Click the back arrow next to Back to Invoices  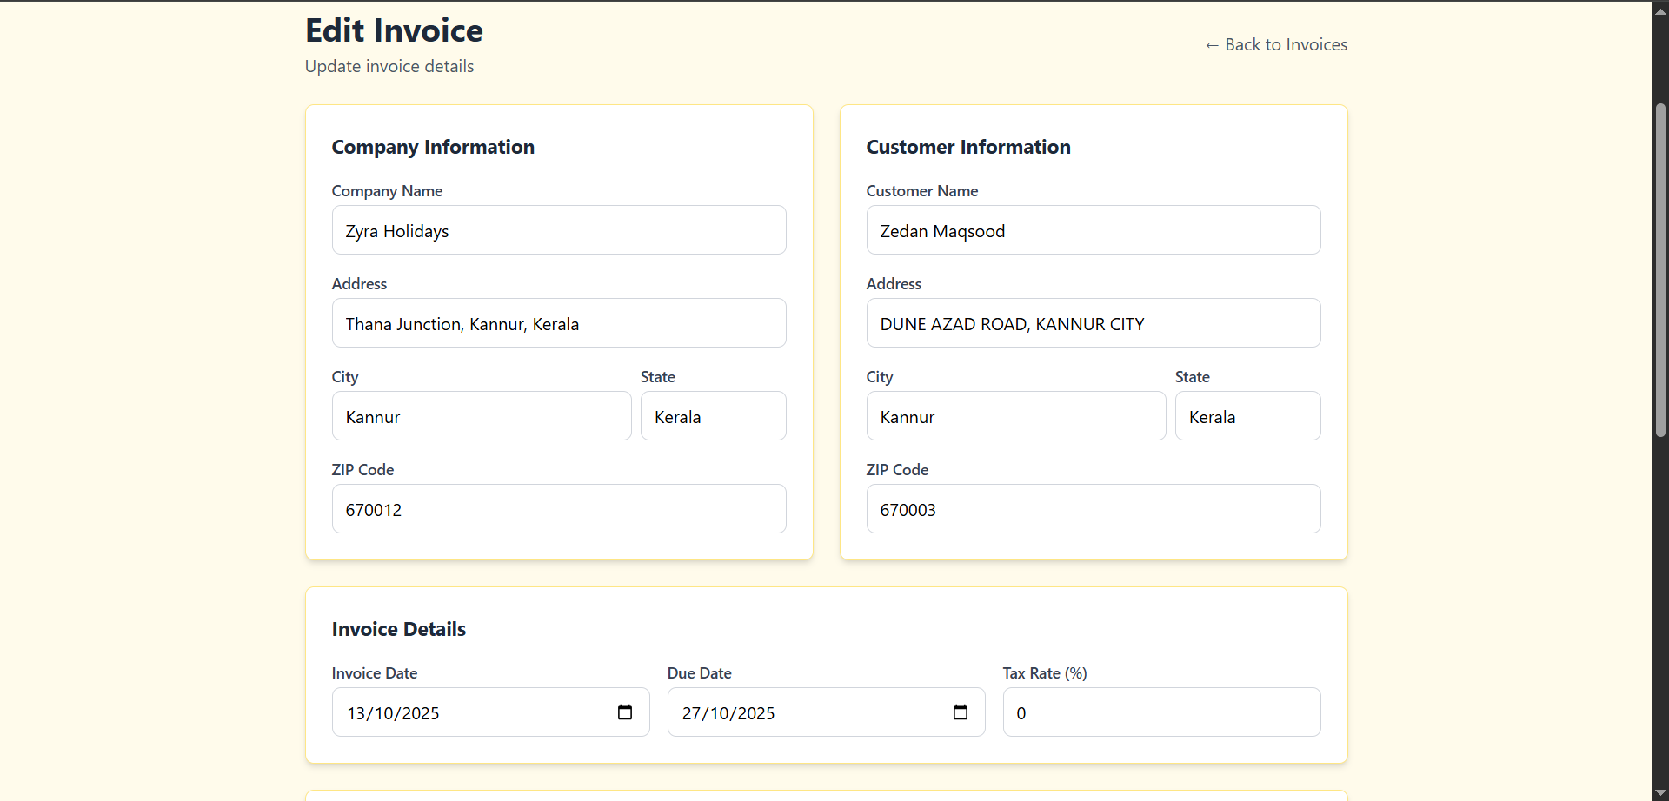1212,44
